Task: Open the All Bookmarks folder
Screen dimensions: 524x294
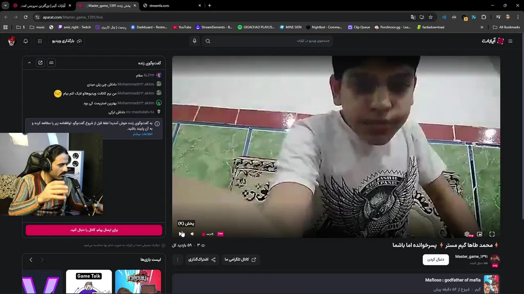Action: tap(506, 27)
